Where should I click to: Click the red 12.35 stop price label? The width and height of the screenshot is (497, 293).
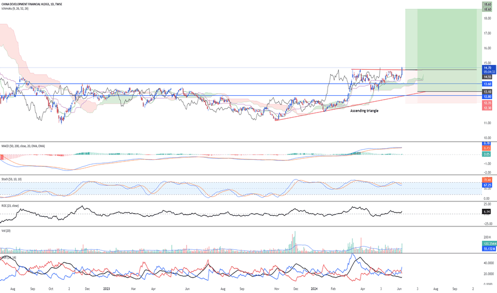[488, 103]
